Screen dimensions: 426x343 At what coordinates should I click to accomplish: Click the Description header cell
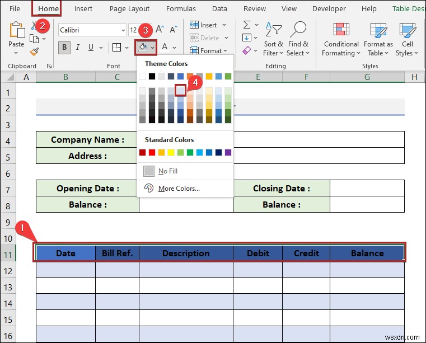tap(186, 253)
